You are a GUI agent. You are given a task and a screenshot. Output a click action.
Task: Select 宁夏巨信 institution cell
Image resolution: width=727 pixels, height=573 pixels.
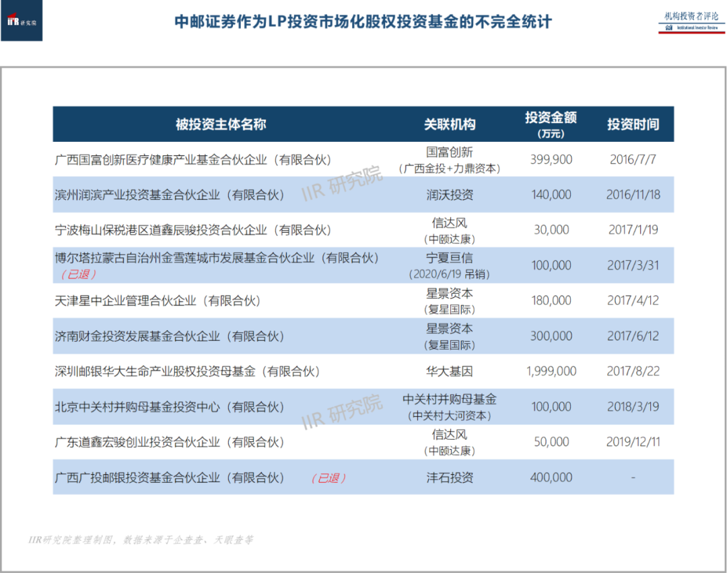coord(449,266)
